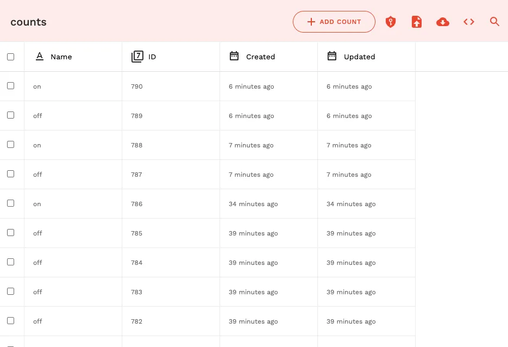Select the checkbox for row ID 786

point(11,203)
